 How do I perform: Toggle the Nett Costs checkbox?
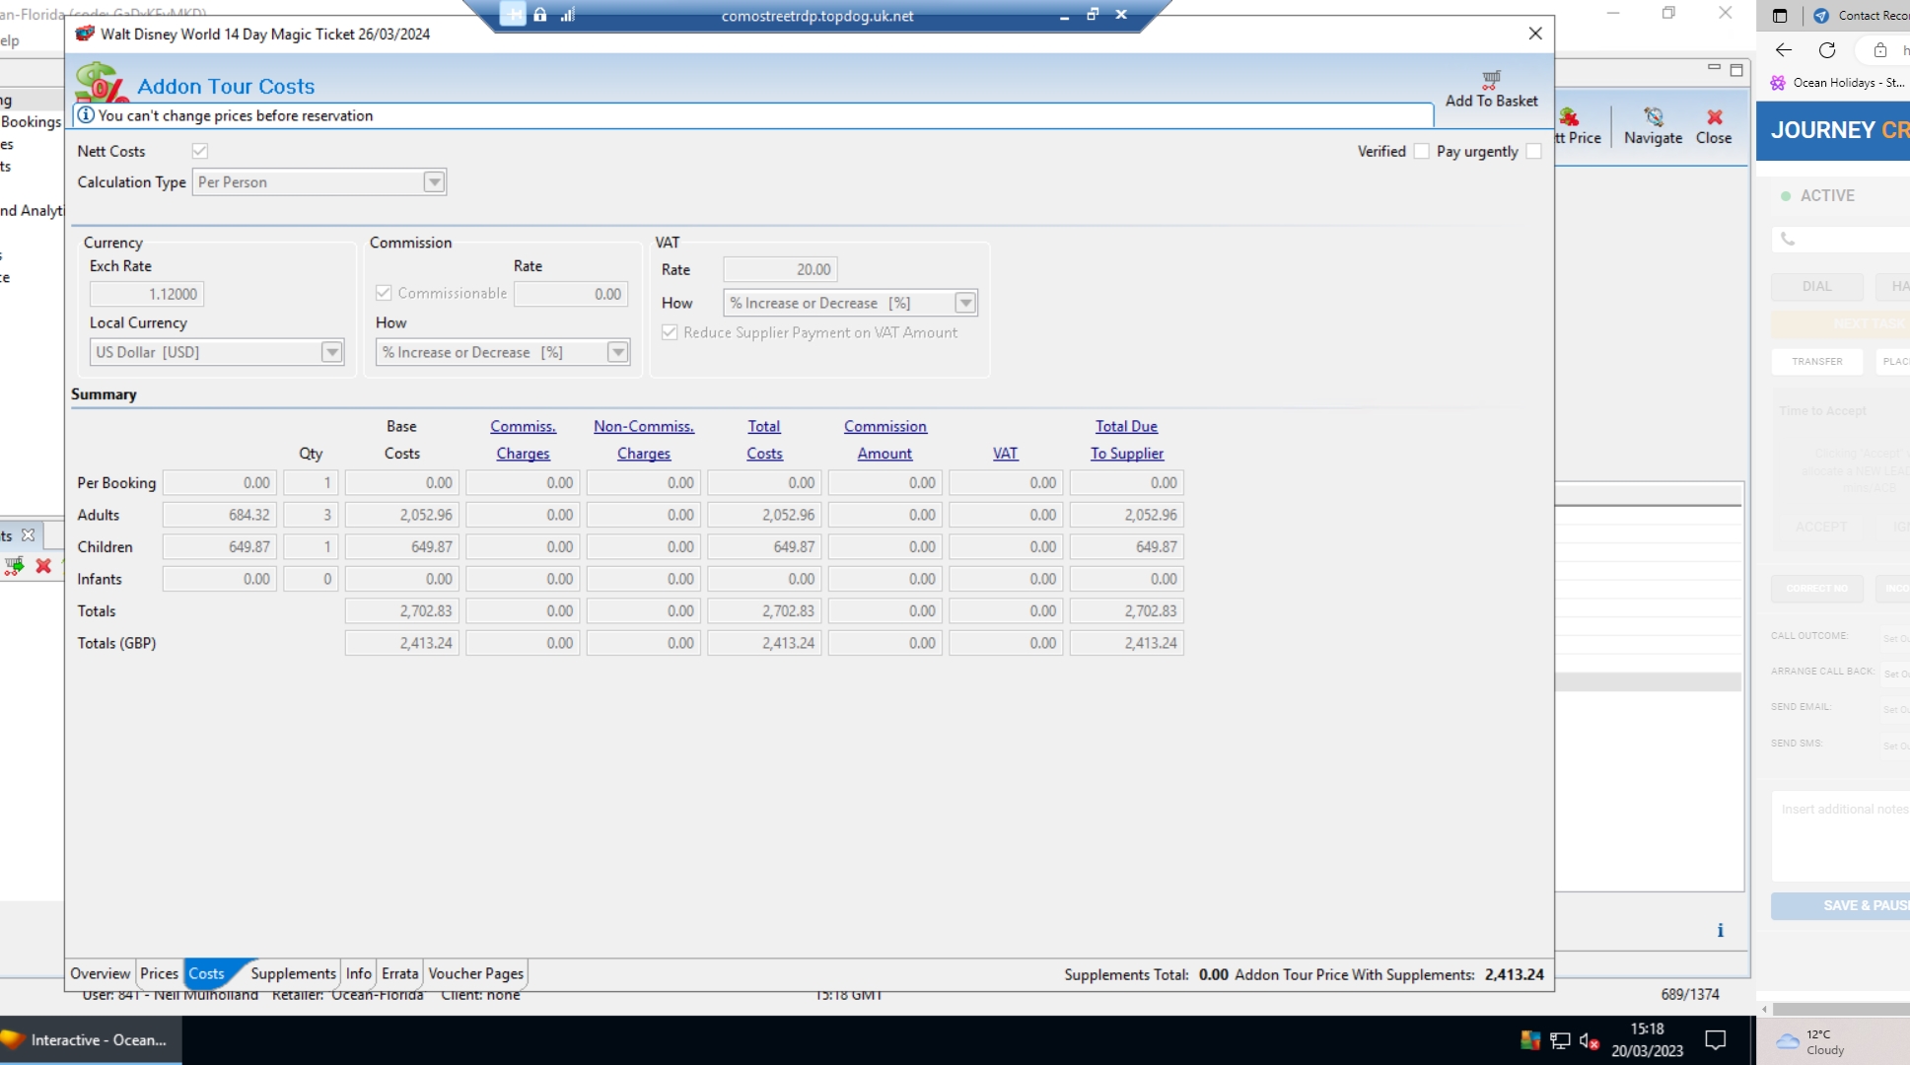click(200, 151)
